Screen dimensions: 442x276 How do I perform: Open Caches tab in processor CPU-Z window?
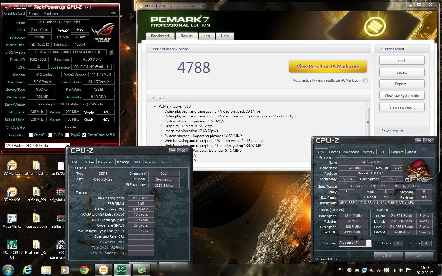pos(334,152)
